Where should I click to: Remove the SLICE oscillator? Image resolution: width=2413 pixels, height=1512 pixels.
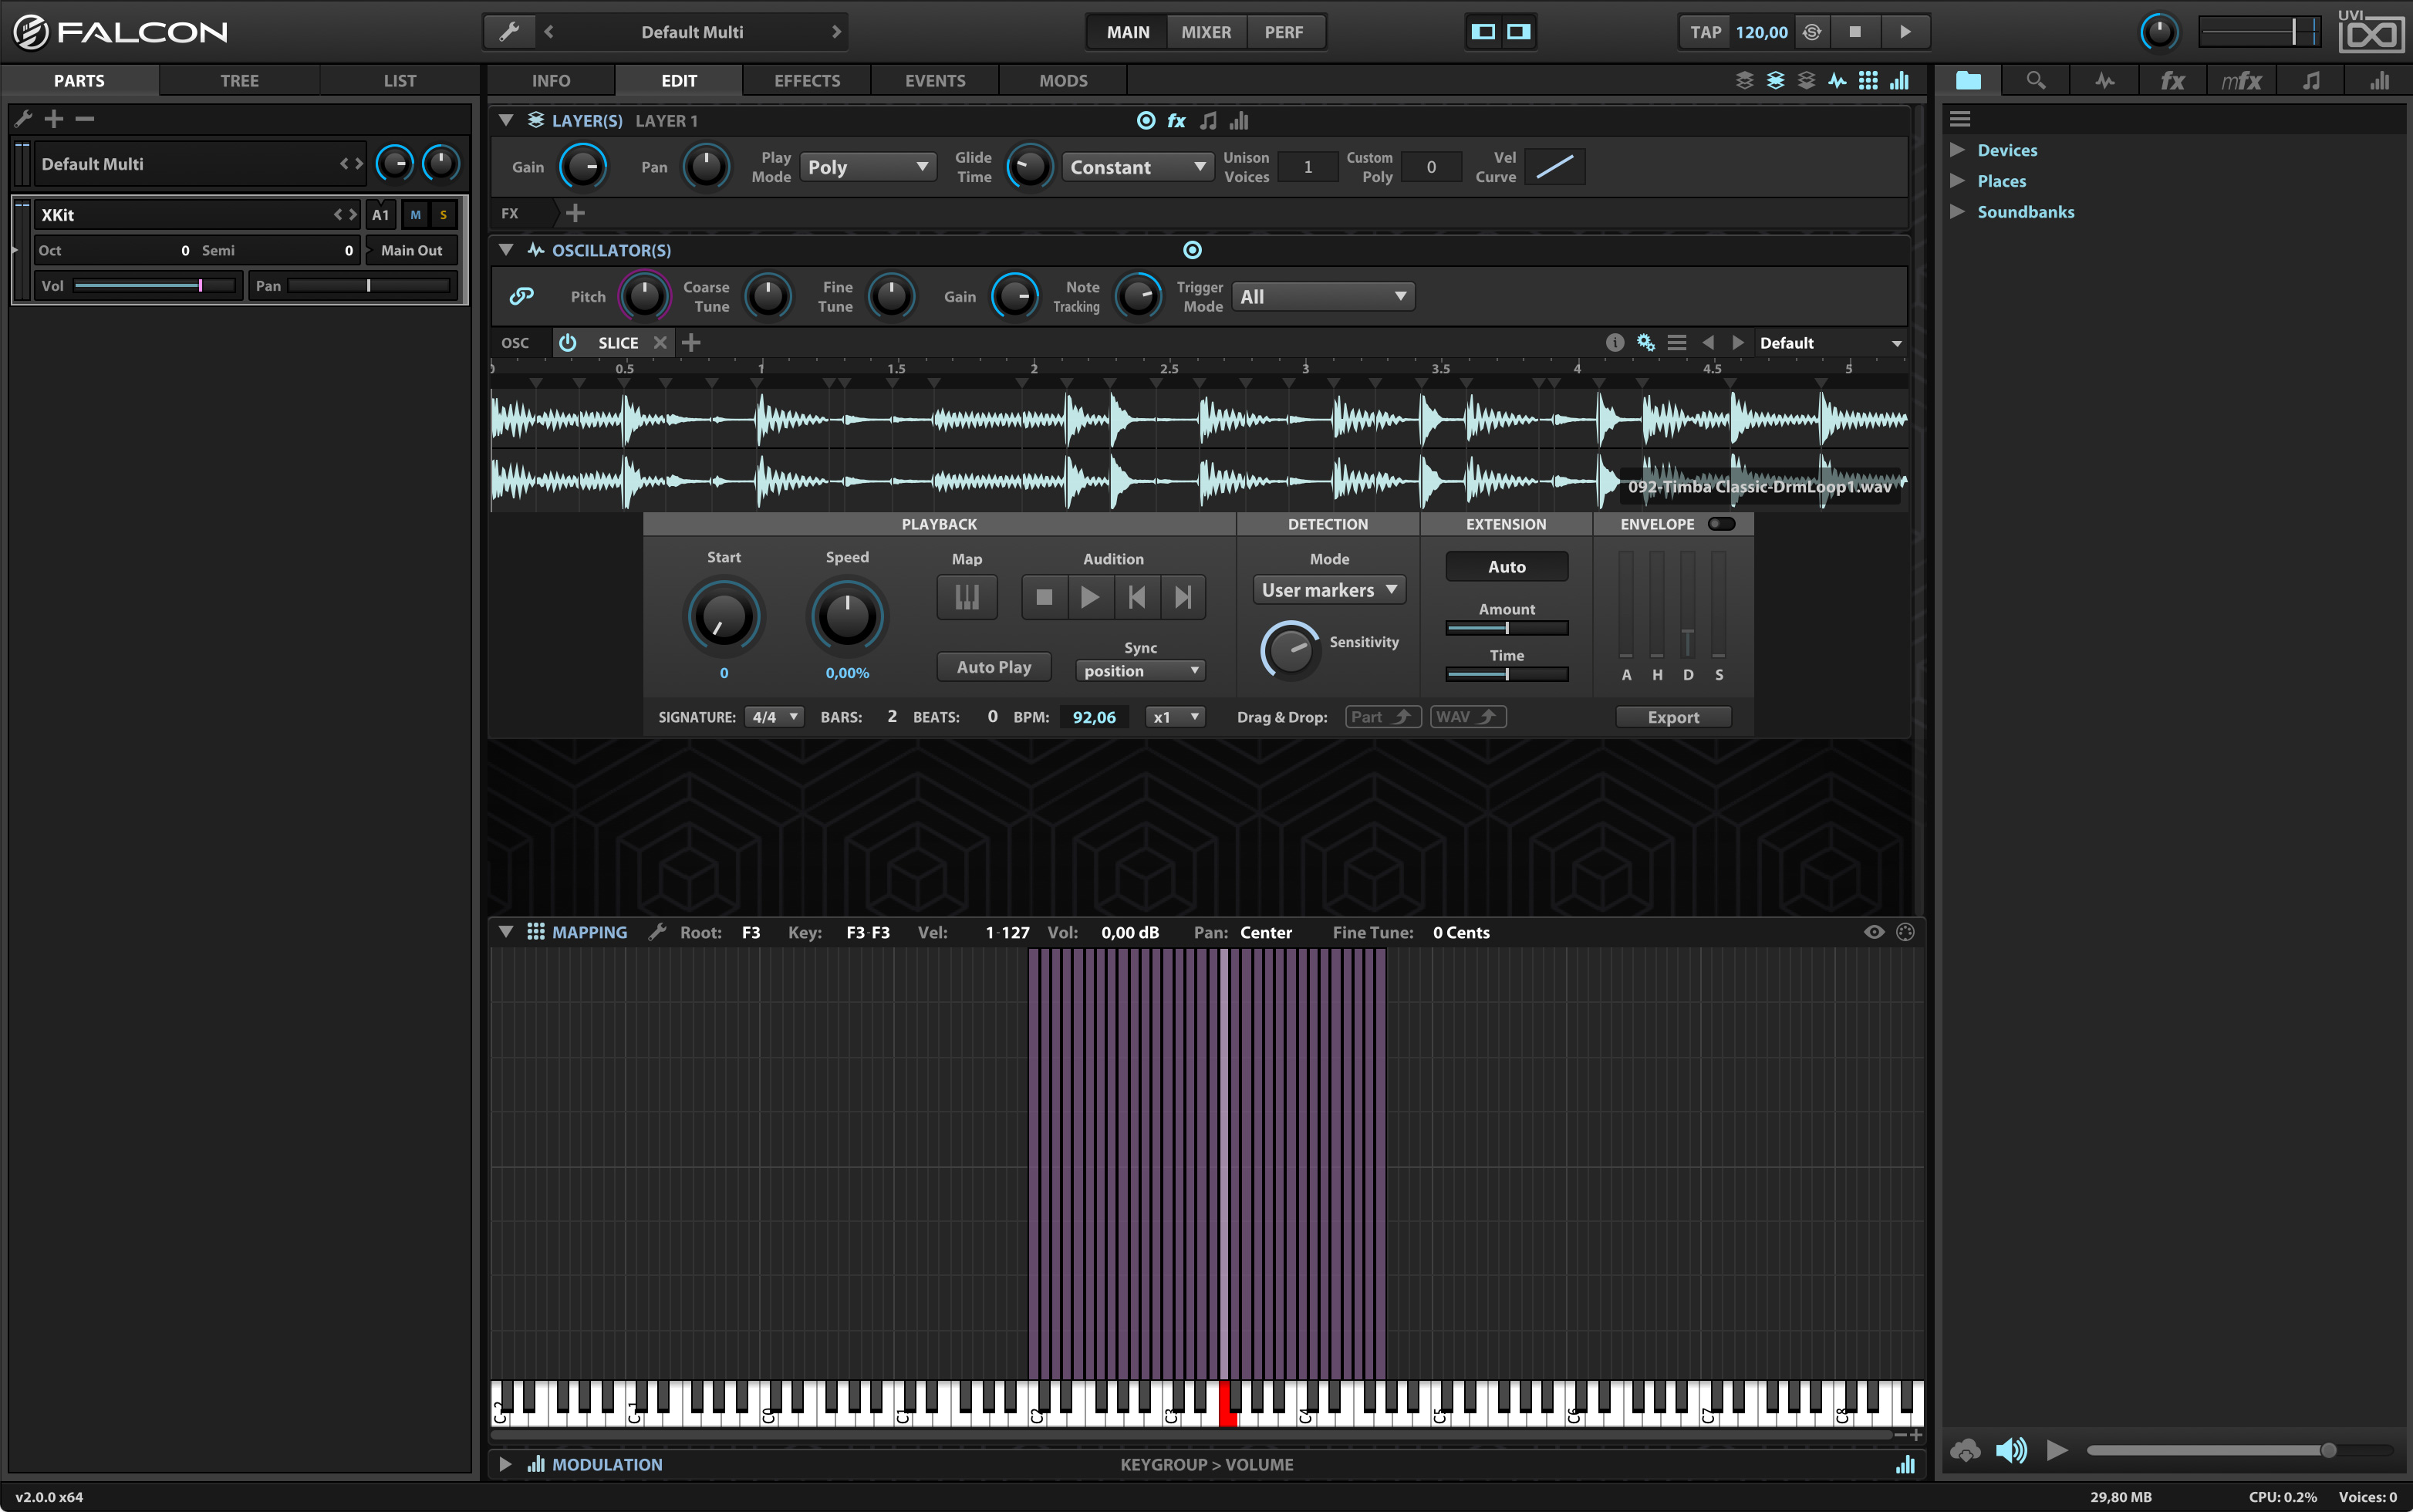pos(659,343)
